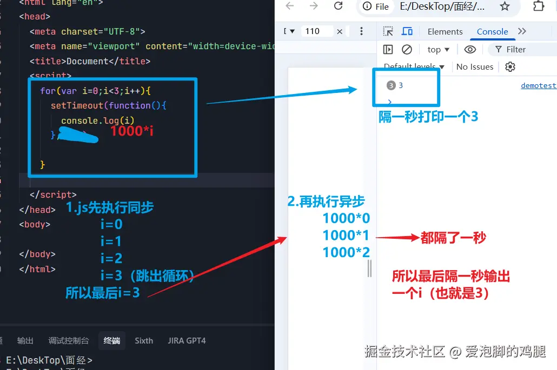The width and height of the screenshot is (557, 370).
Task: Open the Sixth panel tab
Action: [144, 340]
